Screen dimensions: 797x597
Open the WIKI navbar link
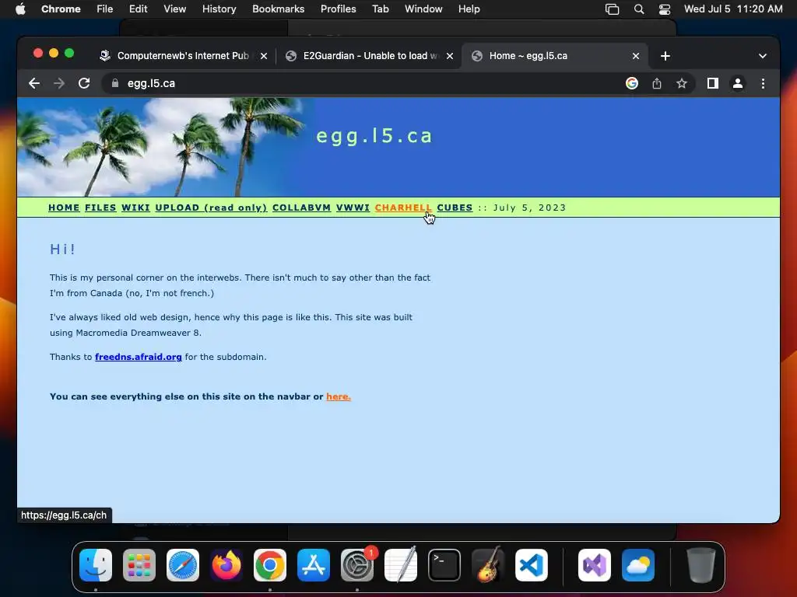coord(135,208)
